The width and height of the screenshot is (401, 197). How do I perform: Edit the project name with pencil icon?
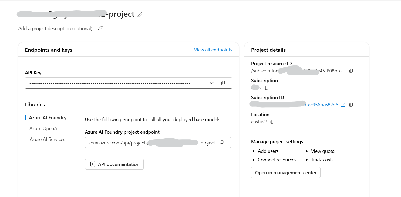pyautogui.click(x=140, y=15)
